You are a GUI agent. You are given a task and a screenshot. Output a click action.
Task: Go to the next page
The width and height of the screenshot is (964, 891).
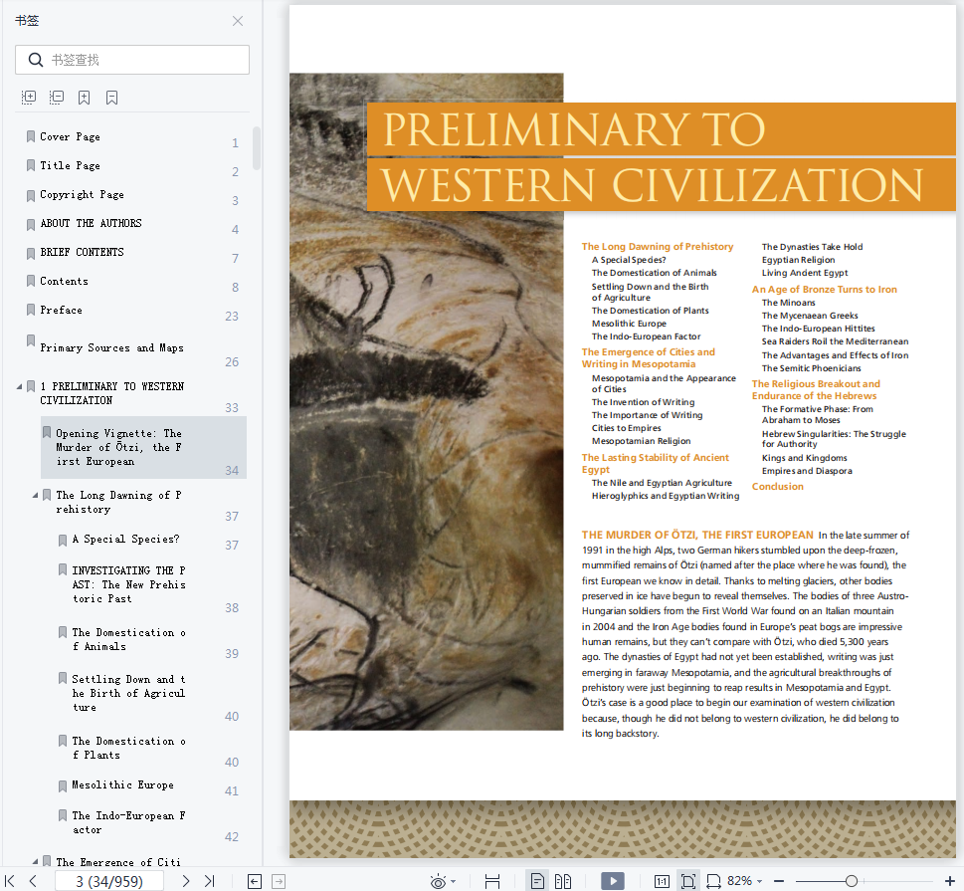(186, 881)
